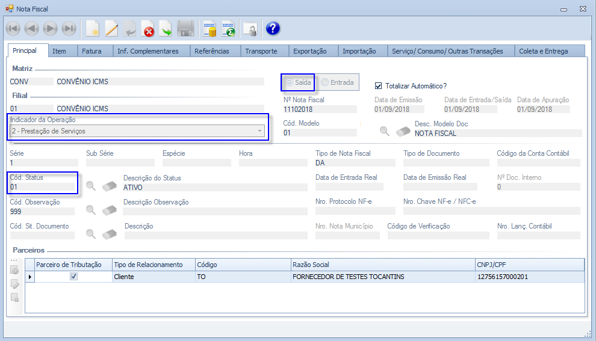
Task: Clear Cód. Status with eraser icon
Action: point(110,186)
